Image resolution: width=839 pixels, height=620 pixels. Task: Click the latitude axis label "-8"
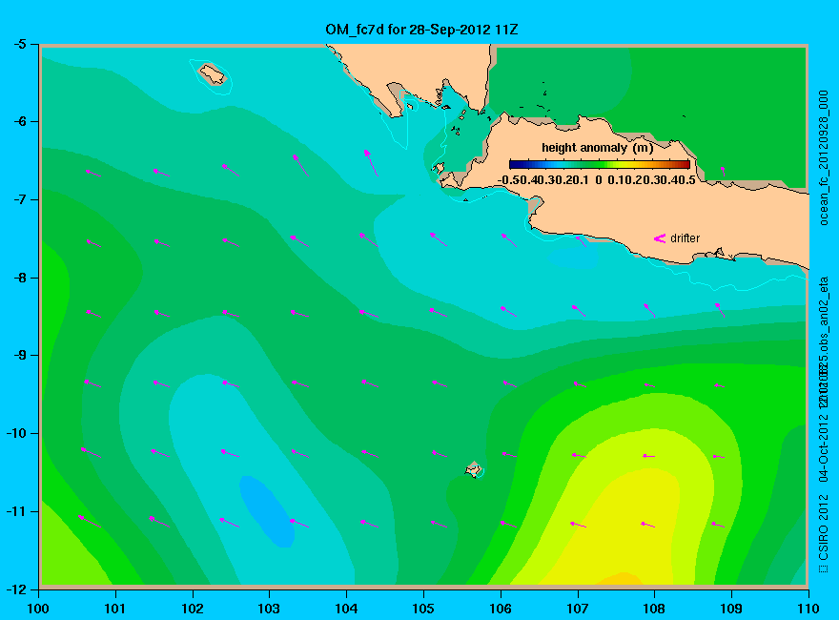point(19,278)
